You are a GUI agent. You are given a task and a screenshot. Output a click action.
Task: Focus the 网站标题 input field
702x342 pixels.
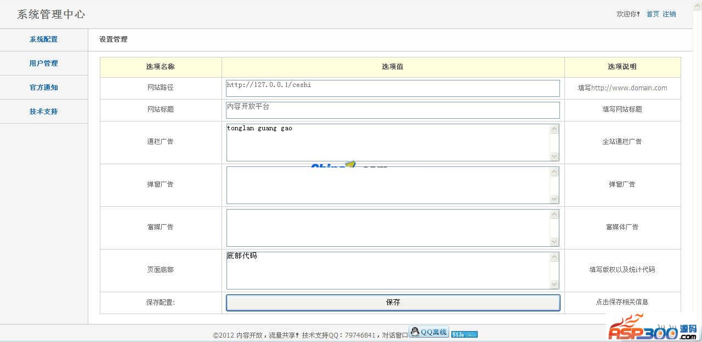393,110
